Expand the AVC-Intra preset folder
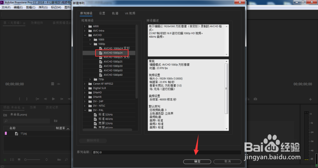This screenshot has width=318, height=168. (x=85, y=31)
